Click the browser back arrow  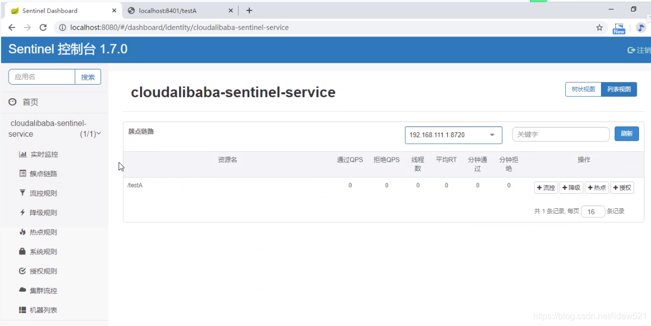click(11, 27)
